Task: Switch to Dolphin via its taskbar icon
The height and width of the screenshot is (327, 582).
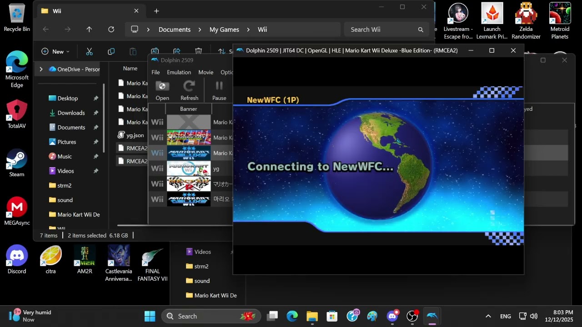Action: [x=432, y=316]
